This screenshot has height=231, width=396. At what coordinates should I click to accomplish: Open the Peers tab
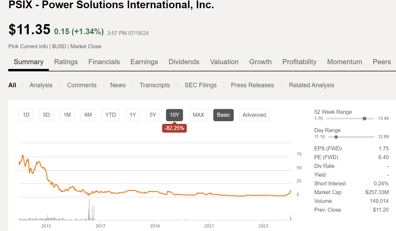[x=382, y=62]
